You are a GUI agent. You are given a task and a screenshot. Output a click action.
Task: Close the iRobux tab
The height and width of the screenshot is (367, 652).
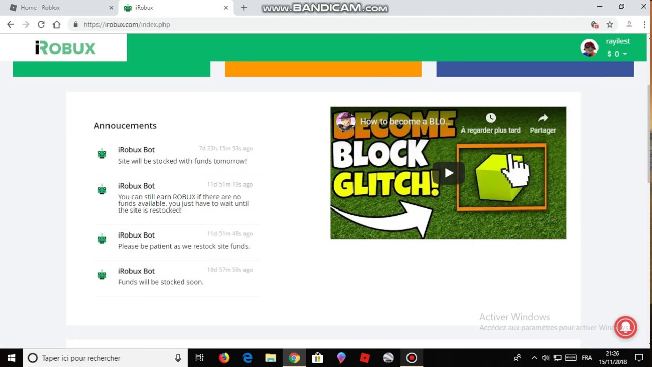click(226, 8)
